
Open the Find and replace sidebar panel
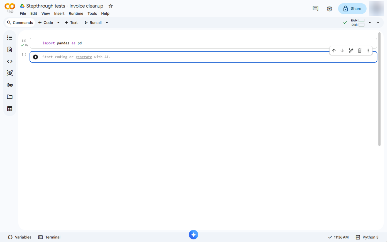(x=10, y=50)
